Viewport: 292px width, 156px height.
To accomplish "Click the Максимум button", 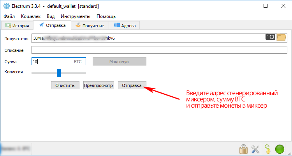I will 119,62.
